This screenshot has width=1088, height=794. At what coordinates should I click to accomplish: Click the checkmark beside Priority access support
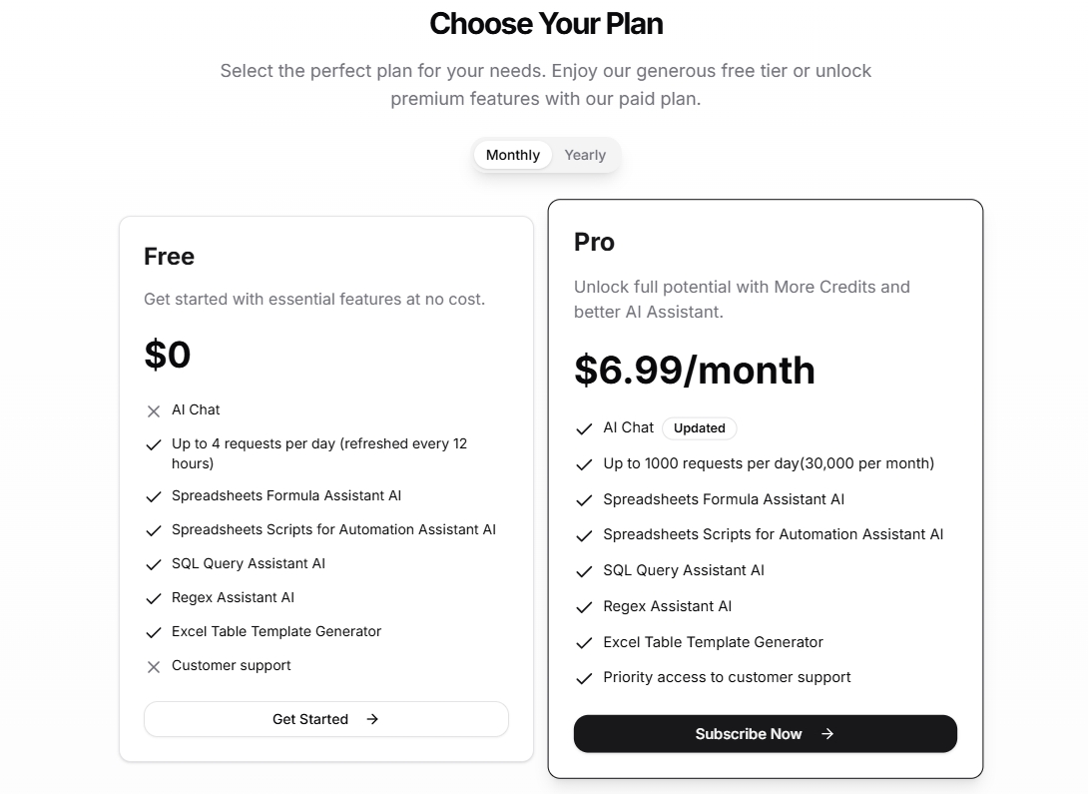(585, 679)
